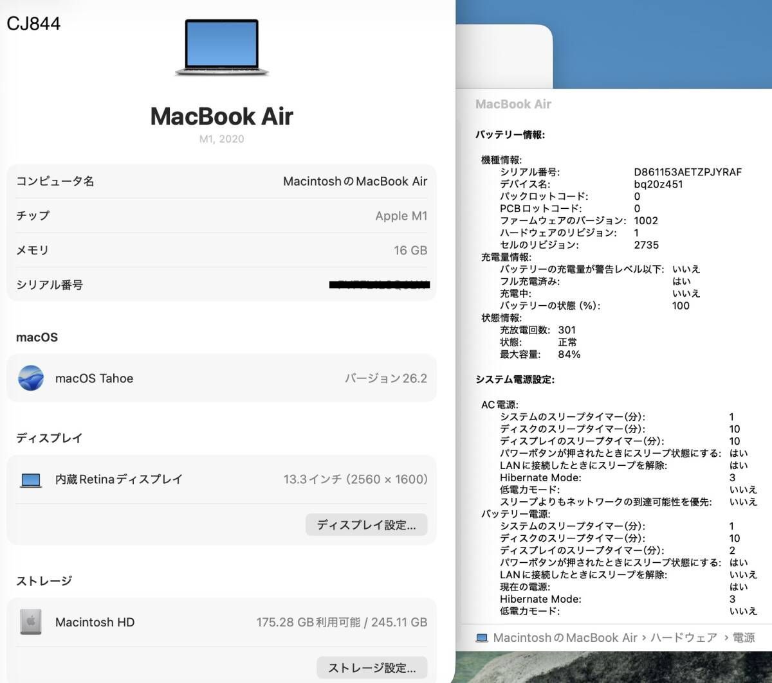Click 最大容量 value 84%

569,355
